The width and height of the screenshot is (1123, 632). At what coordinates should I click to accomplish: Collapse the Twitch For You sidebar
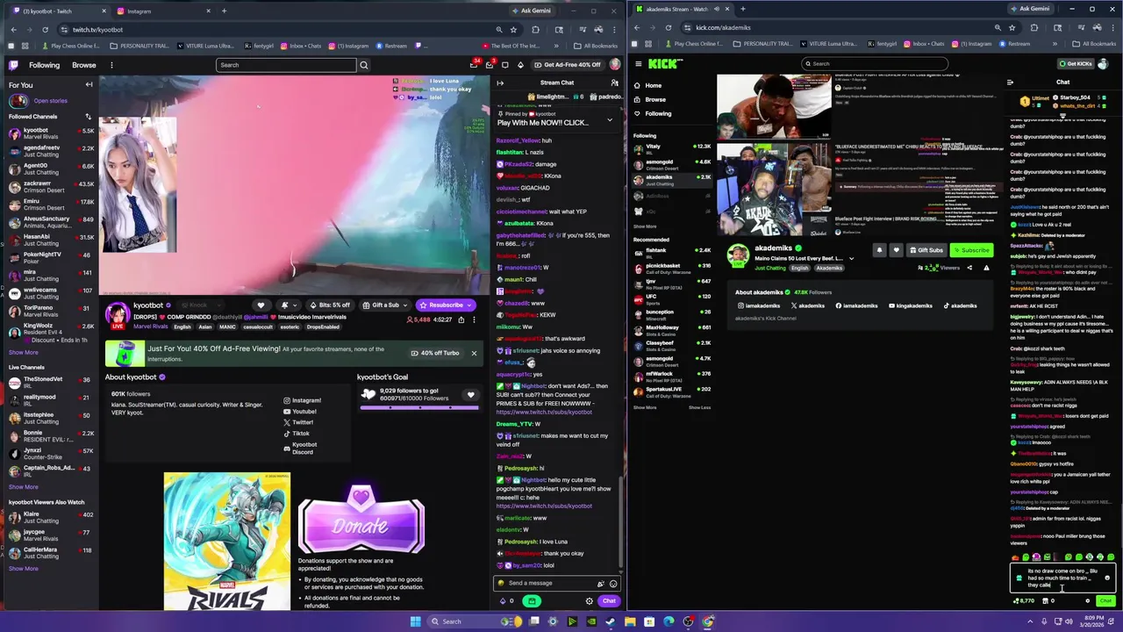pos(89,85)
